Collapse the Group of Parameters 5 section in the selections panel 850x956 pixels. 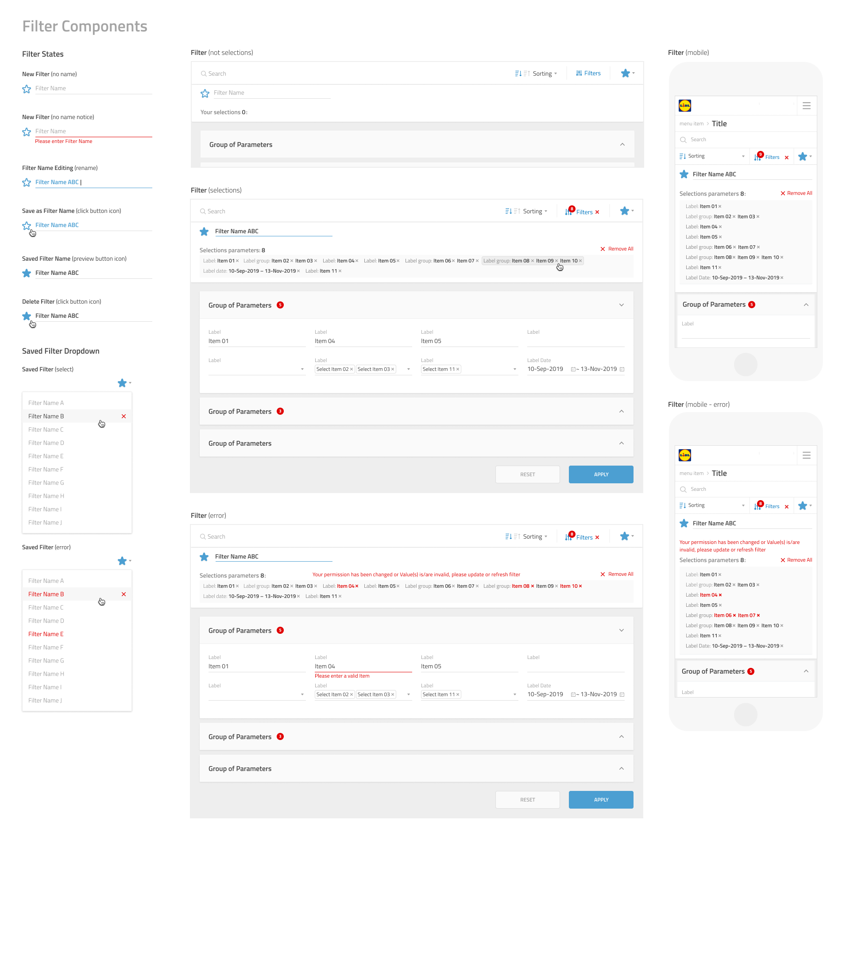[621, 305]
